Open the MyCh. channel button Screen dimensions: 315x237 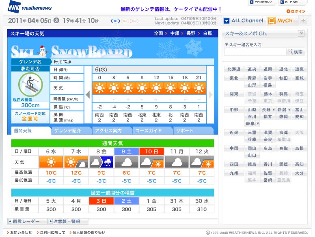coord(281,20)
